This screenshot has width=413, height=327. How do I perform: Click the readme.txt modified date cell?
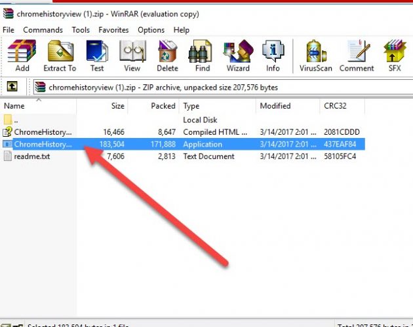tap(288, 156)
